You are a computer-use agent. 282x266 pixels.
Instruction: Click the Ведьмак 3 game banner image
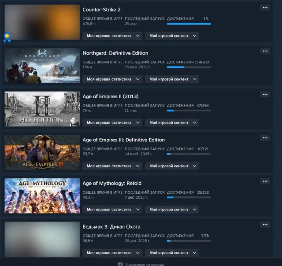tap(42, 239)
